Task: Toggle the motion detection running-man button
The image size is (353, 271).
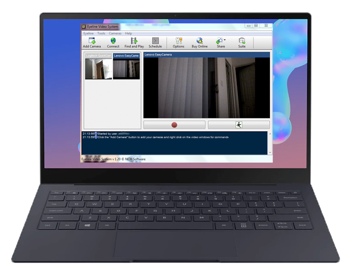Action: coord(239,125)
